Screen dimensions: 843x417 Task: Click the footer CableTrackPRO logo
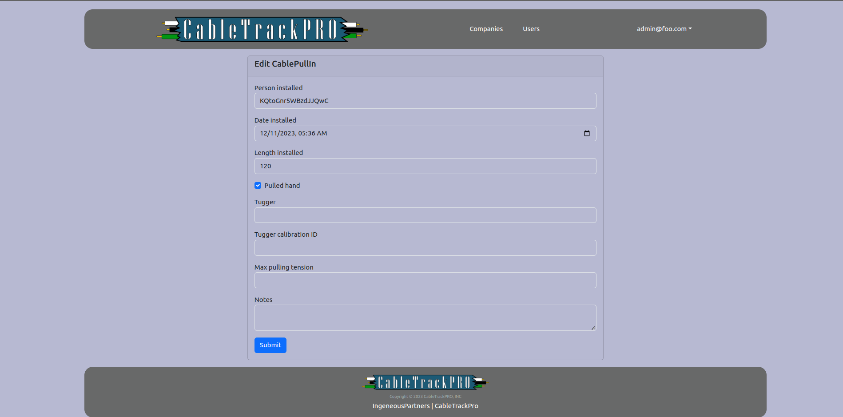pos(425,382)
